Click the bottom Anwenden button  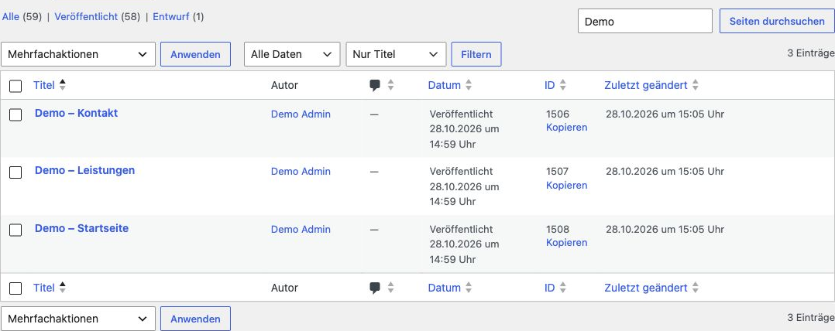point(195,319)
